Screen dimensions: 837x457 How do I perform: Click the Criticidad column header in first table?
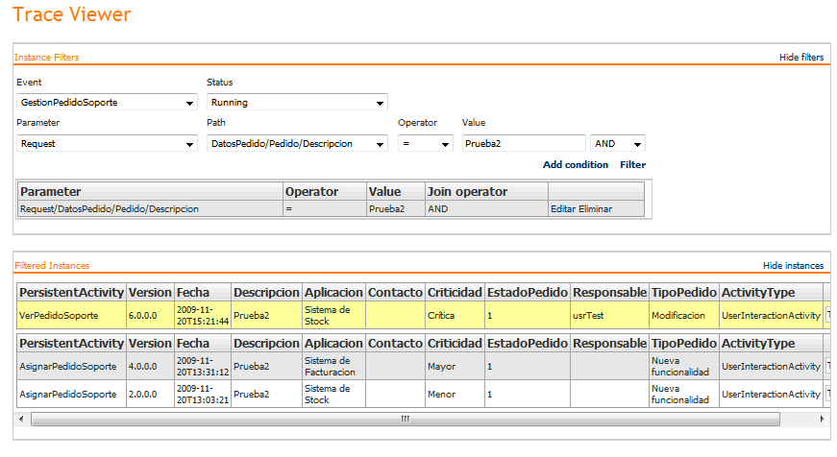click(x=454, y=291)
